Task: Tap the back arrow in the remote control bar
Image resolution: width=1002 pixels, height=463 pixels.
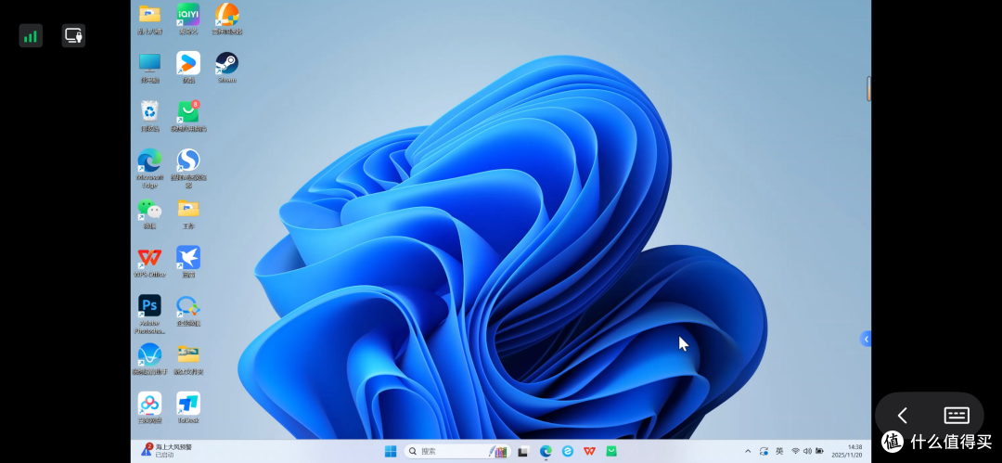Action: coord(903,416)
